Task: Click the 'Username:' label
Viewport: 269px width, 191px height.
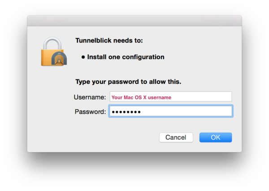Action: [x=90, y=97]
